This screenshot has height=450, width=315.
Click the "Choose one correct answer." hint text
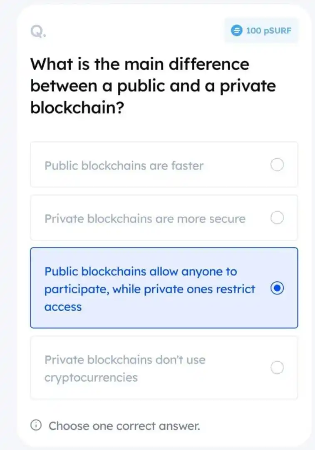pos(124,426)
